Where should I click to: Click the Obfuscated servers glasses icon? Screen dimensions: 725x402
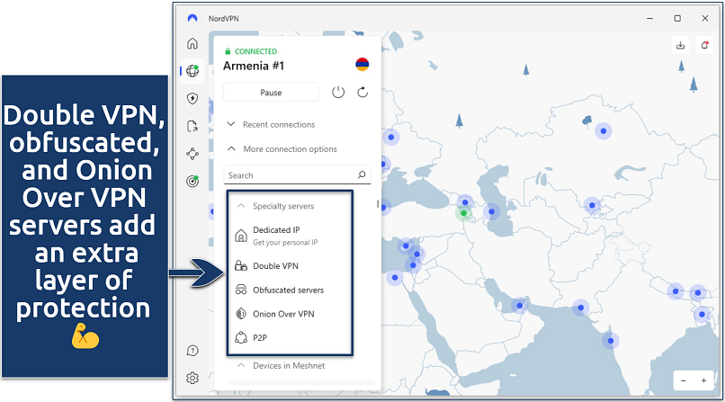click(241, 290)
